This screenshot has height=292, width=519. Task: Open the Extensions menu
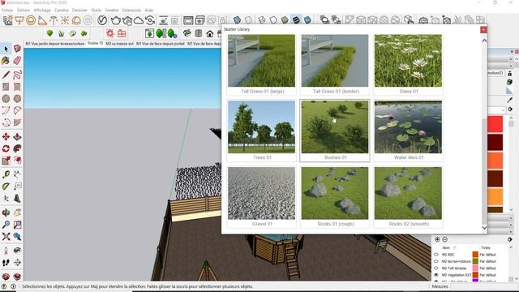(x=131, y=11)
